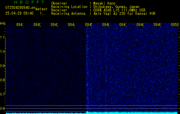Click the Receiving Antenna label

click(68, 14)
